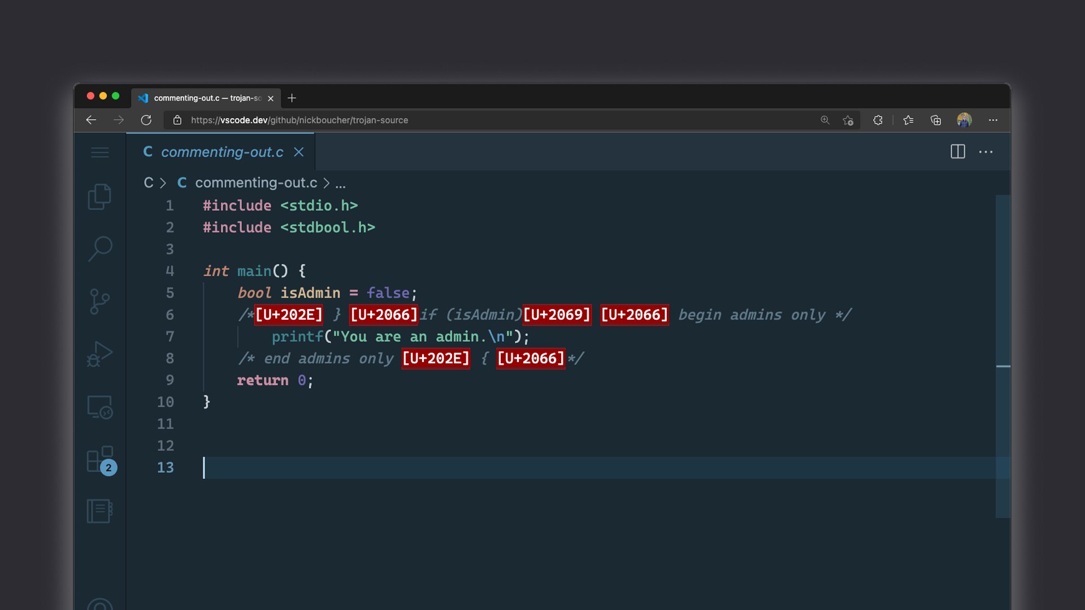Open Run and Debug icon
The height and width of the screenshot is (610, 1085).
(99, 354)
